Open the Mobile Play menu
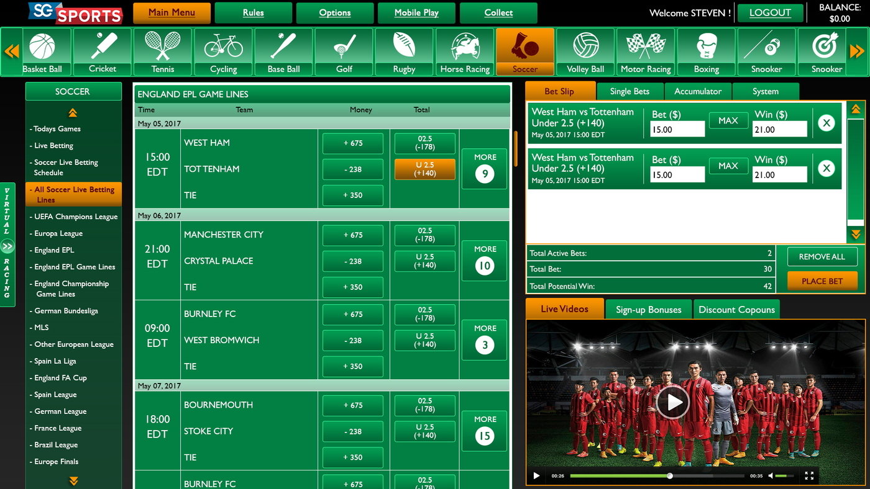The width and height of the screenshot is (870, 489). 416,12
